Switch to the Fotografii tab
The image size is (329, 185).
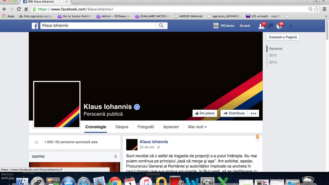point(146,127)
